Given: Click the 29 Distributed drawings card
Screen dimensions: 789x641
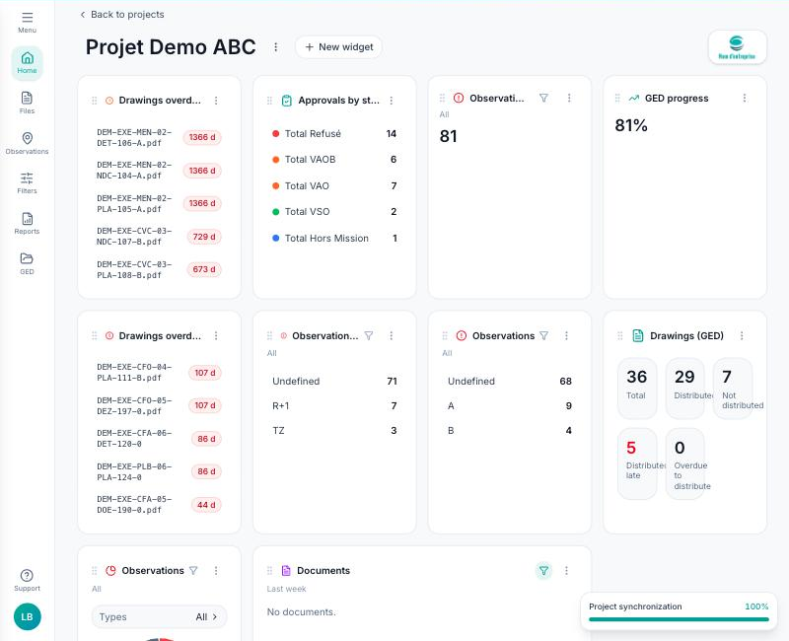Looking at the screenshot, I should [x=684, y=389].
